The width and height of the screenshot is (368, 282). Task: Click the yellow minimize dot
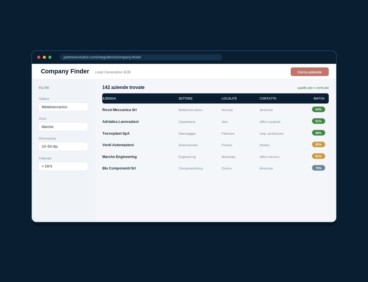(44, 57)
